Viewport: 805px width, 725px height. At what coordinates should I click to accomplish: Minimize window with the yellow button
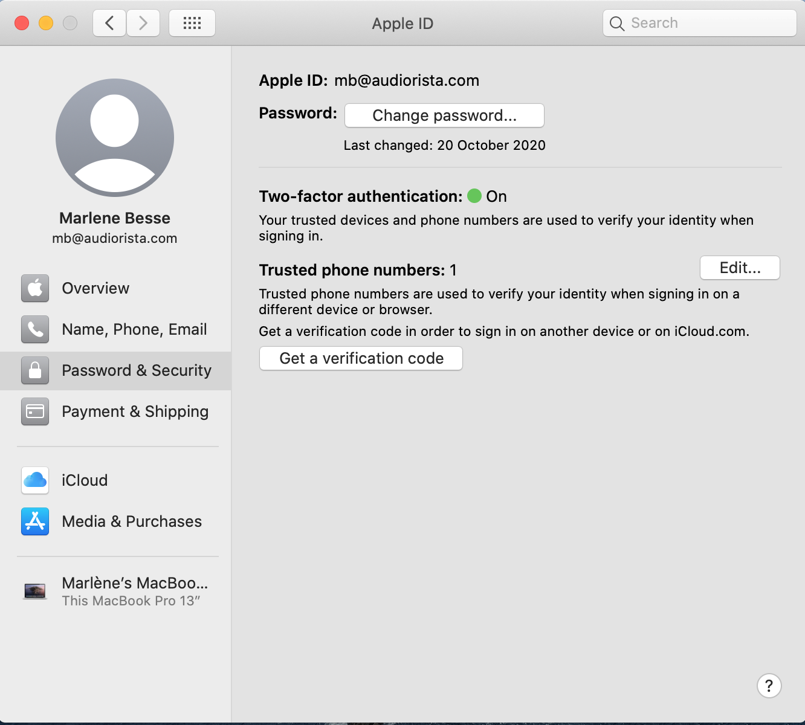tap(46, 24)
